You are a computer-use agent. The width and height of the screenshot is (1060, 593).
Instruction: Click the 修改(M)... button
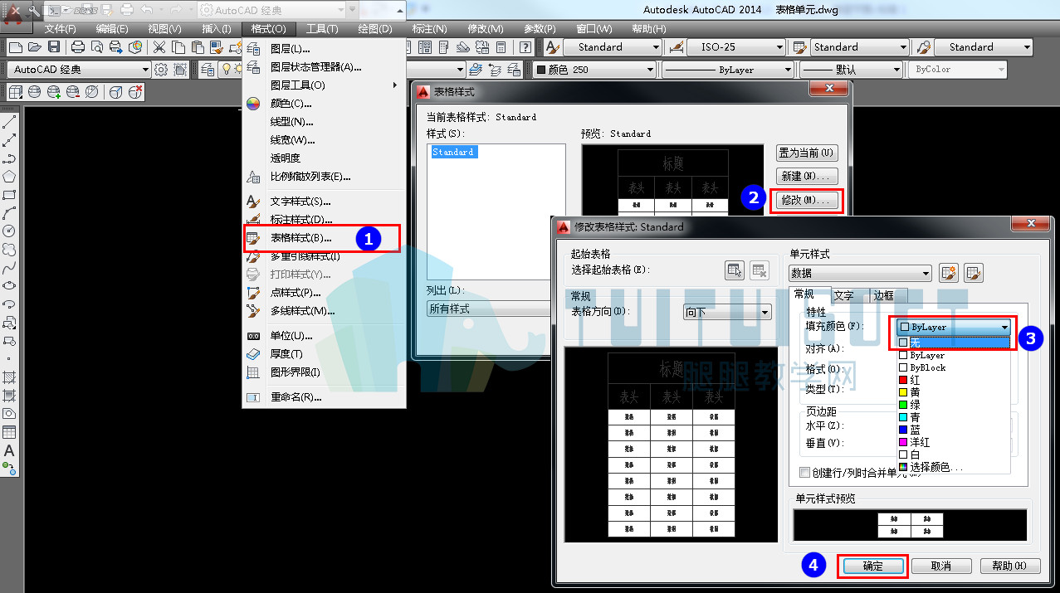click(x=806, y=201)
